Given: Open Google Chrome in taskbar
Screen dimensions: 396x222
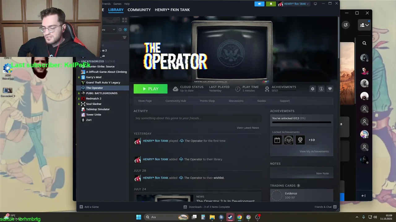Looking at the screenshot, I should [239, 217].
